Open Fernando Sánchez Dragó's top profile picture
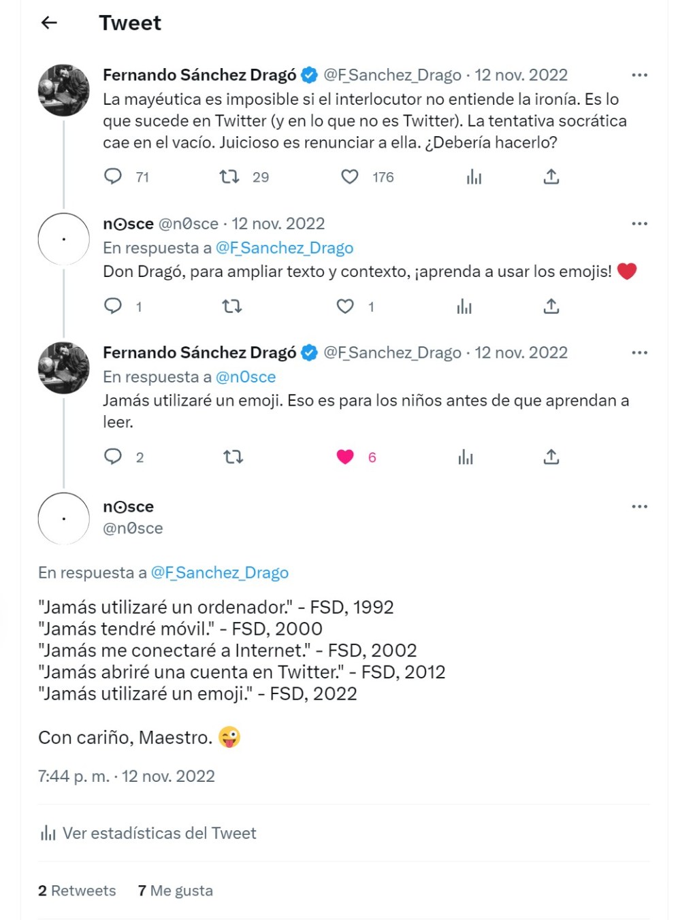Image resolution: width=680 pixels, height=920 pixels. 64,91
